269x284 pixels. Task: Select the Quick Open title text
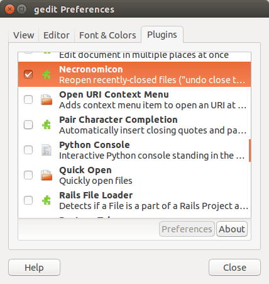coord(85,170)
